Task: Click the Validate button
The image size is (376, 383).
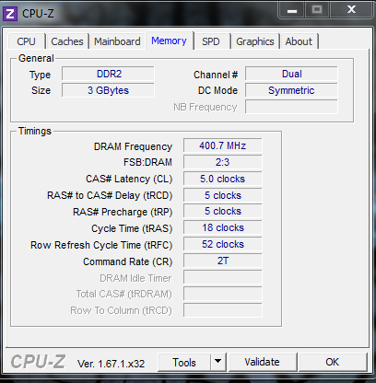Action: [263, 363]
